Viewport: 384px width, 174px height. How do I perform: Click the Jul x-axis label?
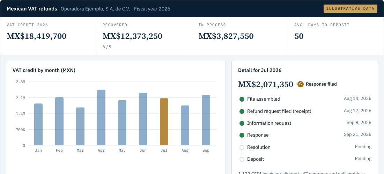164,151
